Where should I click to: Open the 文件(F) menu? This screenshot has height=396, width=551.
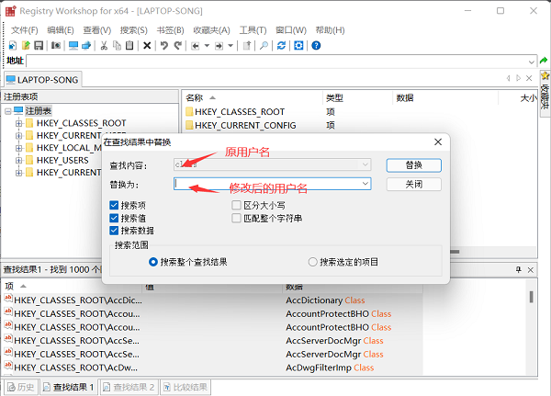click(24, 30)
